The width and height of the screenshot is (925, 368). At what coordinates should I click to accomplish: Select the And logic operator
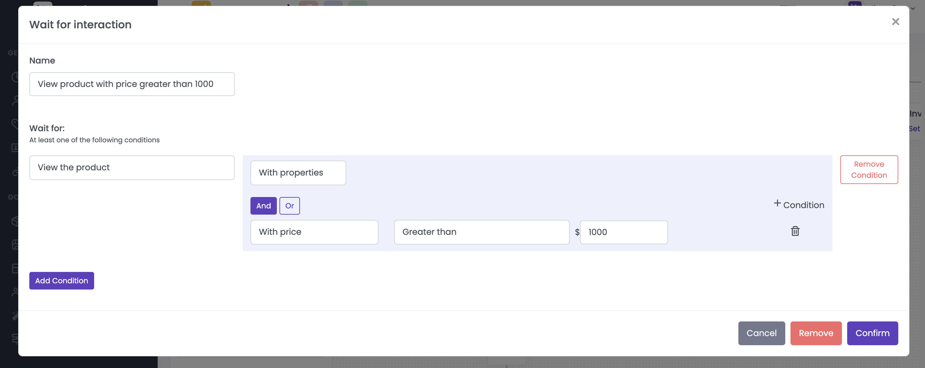click(x=263, y=206)
